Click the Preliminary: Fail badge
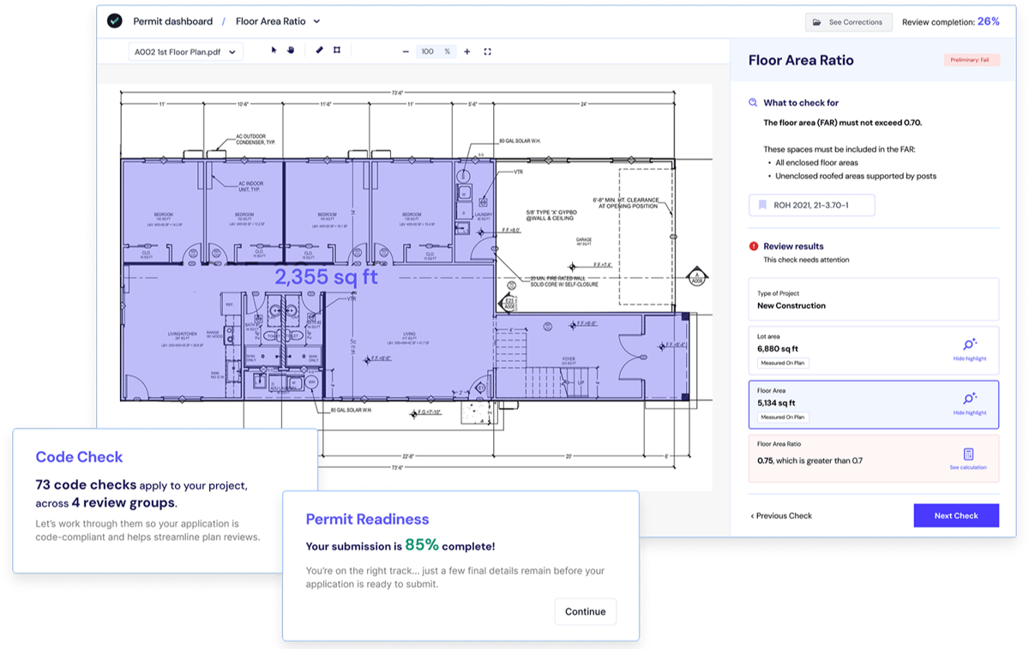Image resolution: width=1029 pixels, height=649 pixels. coord(971,60)
